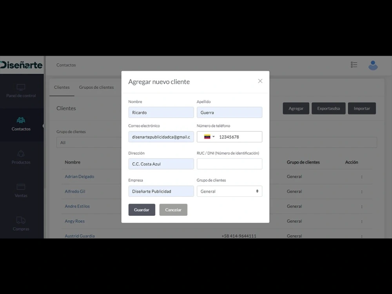The width and height of the screenshot is (392, 294).
Task: Click the Apellido field containing Guerra
Action: click(229, 113)
